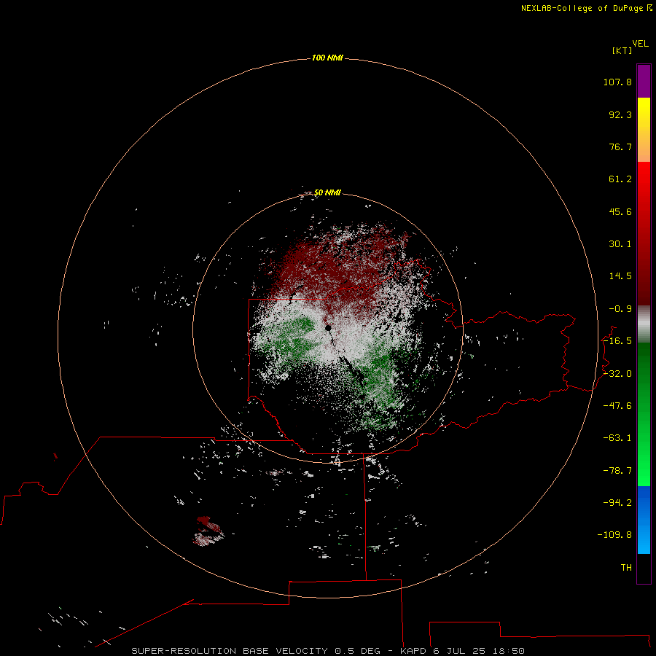Select the 76.7 legend value
656x656 pixels.
(x=620, y=147)
